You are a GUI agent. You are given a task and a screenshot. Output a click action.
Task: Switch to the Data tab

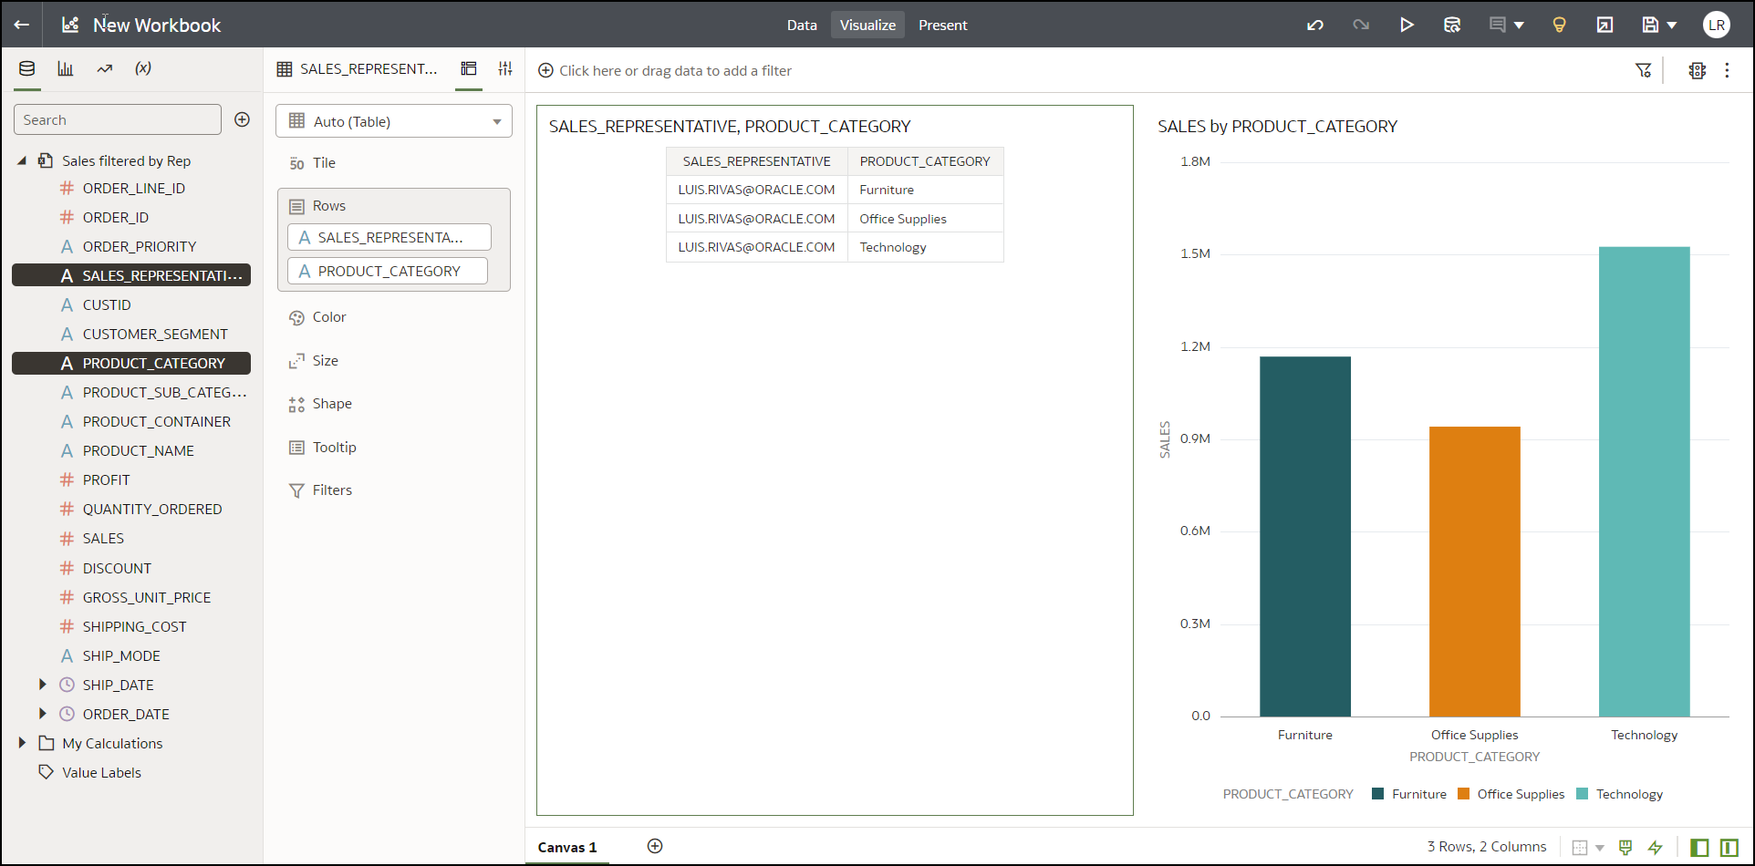[801, 25]
